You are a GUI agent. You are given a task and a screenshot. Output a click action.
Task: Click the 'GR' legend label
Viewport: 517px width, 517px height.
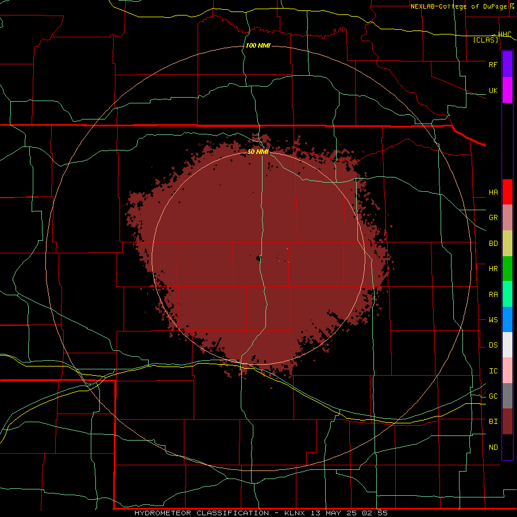(x=493, y=218)
